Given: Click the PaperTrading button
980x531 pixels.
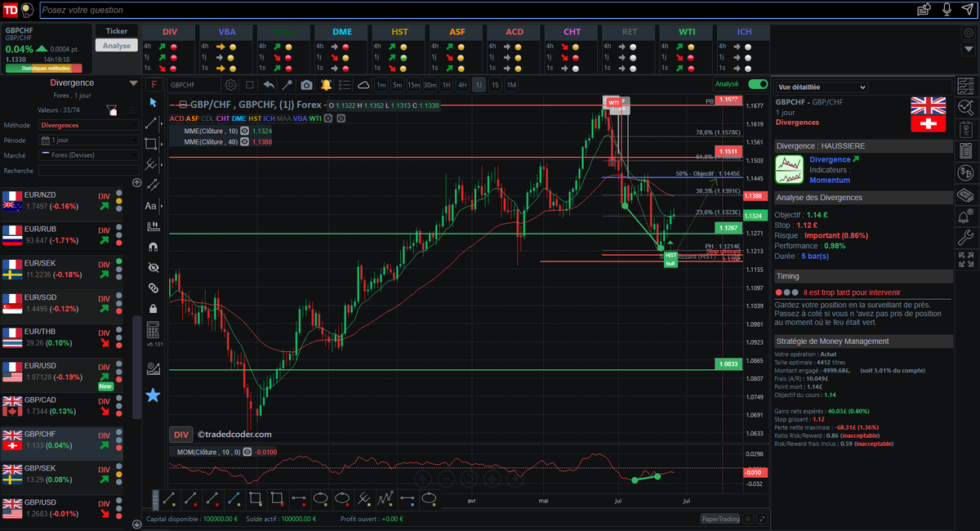Looking at the screenshot, I should point(720,519).
